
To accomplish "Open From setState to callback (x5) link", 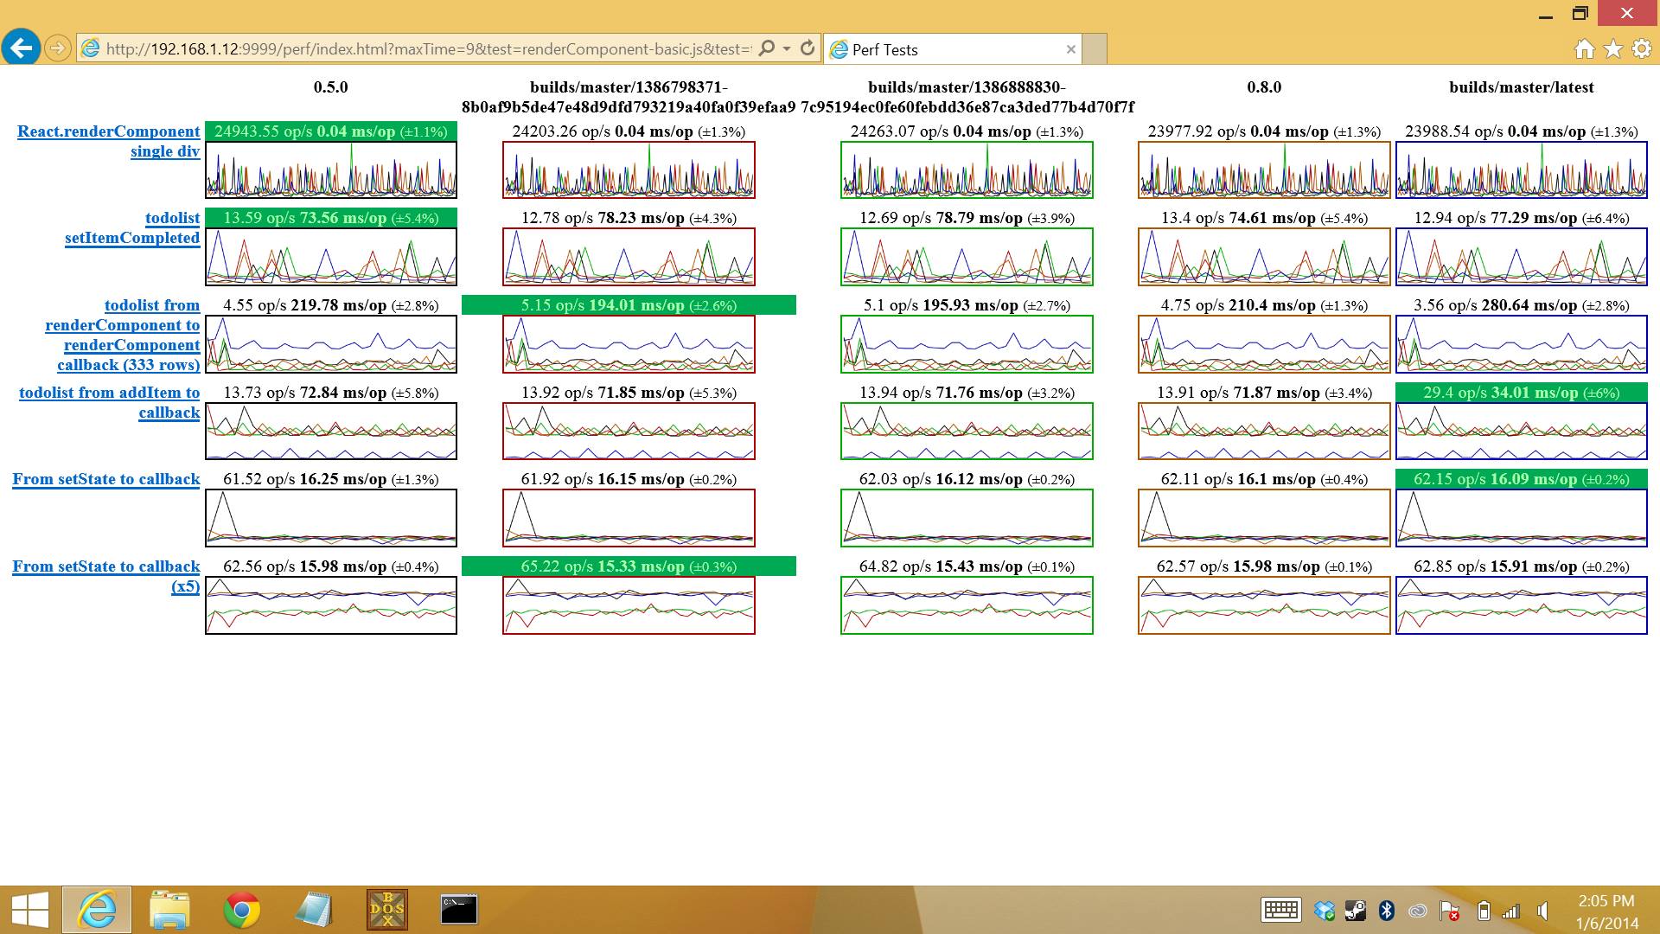I will pyautogui.click(x=106, y=576).
